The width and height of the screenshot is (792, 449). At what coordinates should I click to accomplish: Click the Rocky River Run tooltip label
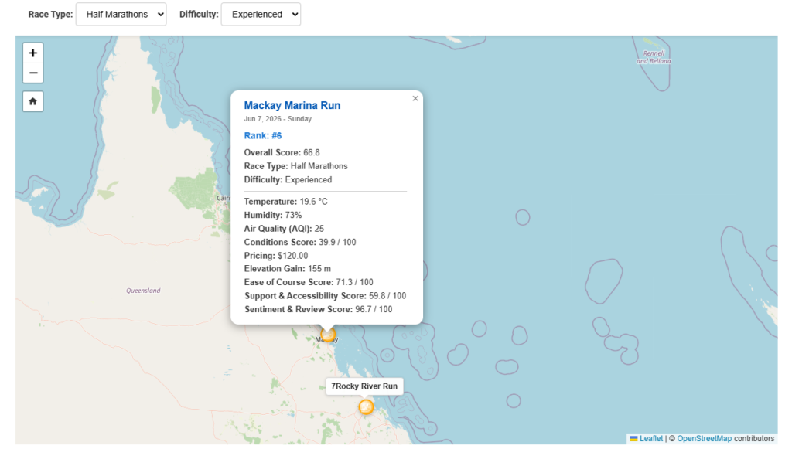coord(364,386)
